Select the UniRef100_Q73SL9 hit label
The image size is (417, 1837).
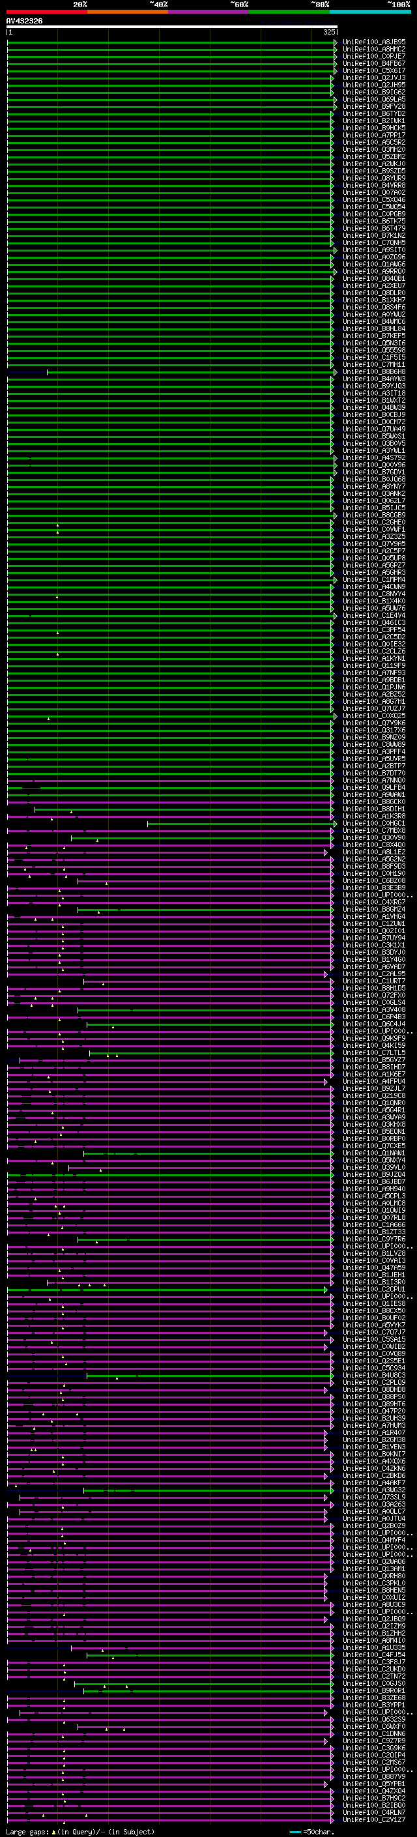(x=374, y=1497)
